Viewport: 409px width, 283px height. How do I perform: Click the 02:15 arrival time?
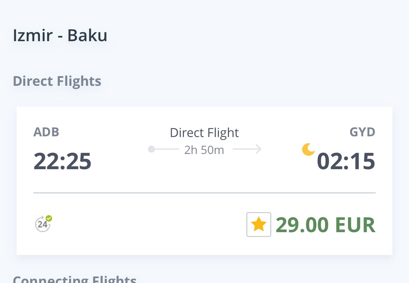coord(346,161)
